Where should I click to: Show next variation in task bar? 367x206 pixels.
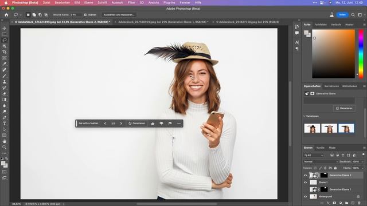121,124
